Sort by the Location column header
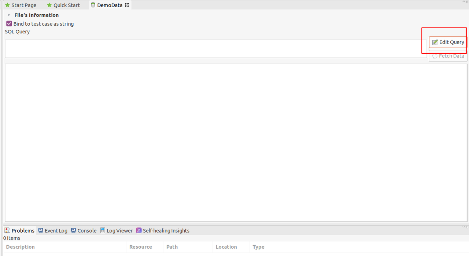Image resolution: width=469 pixels, height=256 pixels. click(x=231, y=247)
